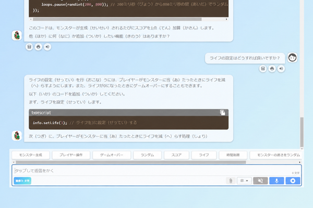Select the スコア suggestion chip
The height and width of the screenshot is (208, 313).
176,155
